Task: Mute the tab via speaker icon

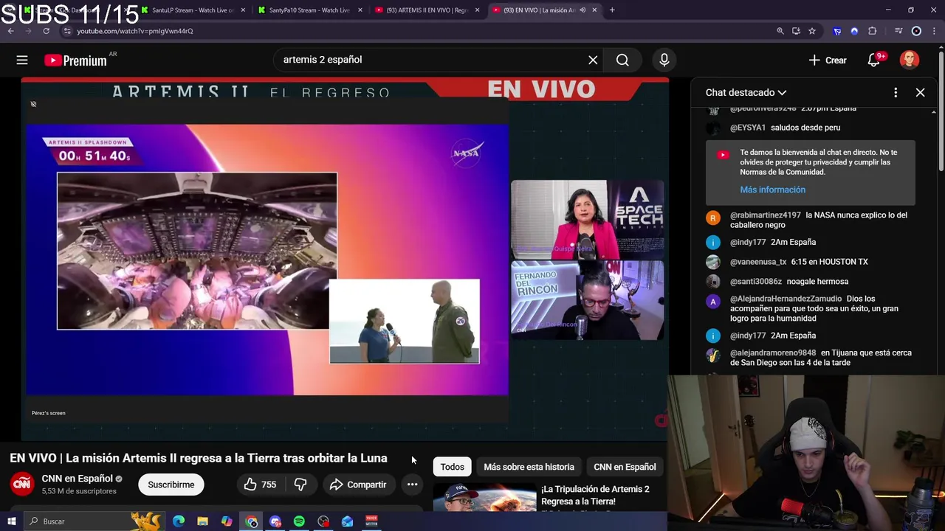Action: [x=583, y=10]
